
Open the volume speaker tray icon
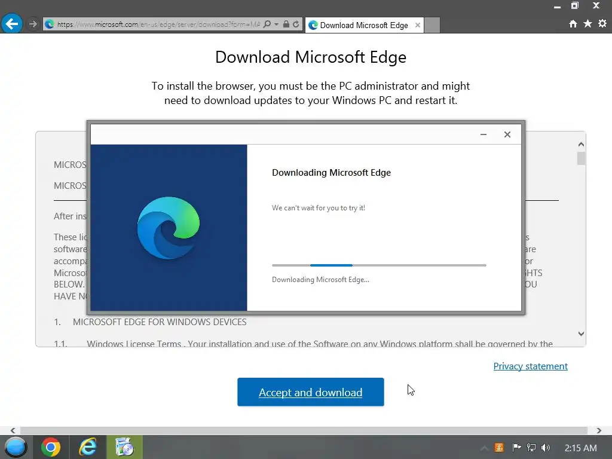(x=546, y=448)
